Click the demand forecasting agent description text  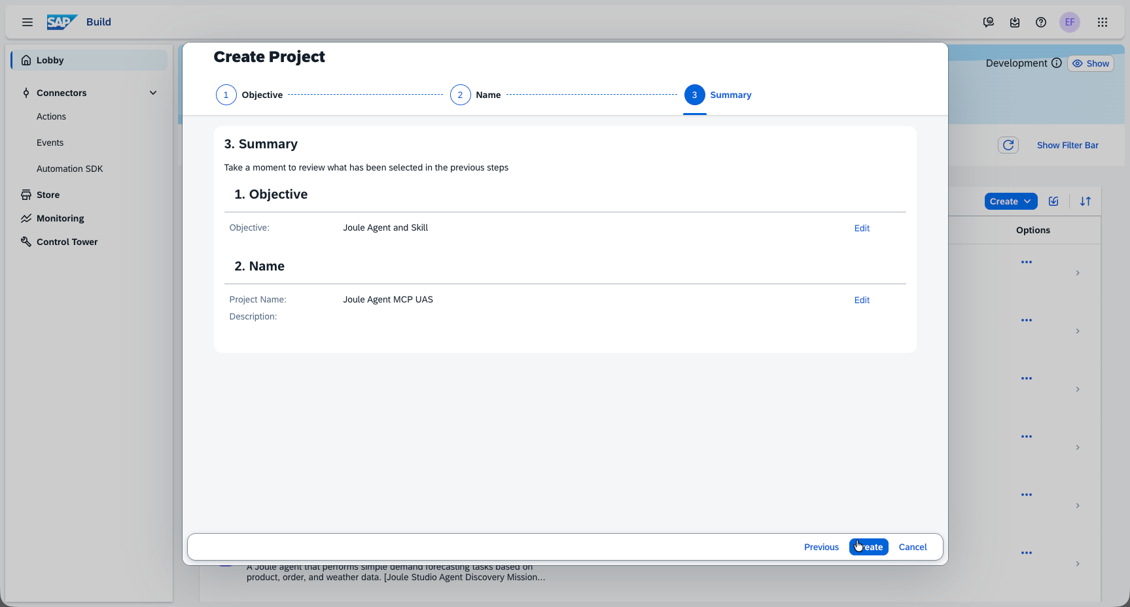[396, 572]
